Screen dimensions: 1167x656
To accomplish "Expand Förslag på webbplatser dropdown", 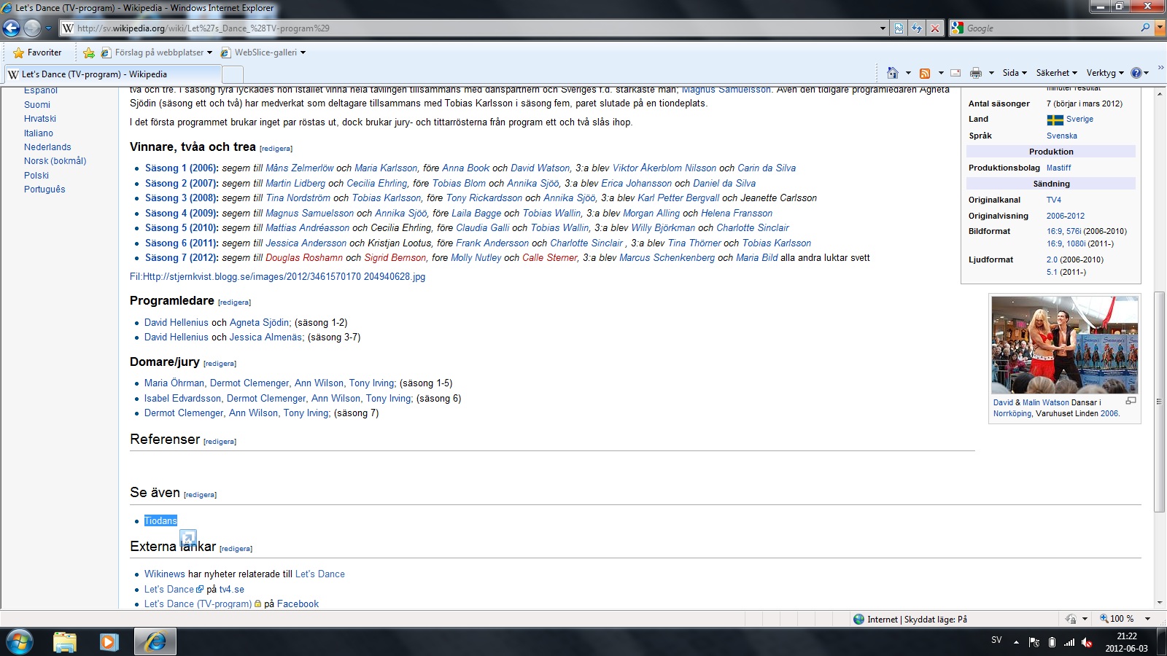I will 209,52.
